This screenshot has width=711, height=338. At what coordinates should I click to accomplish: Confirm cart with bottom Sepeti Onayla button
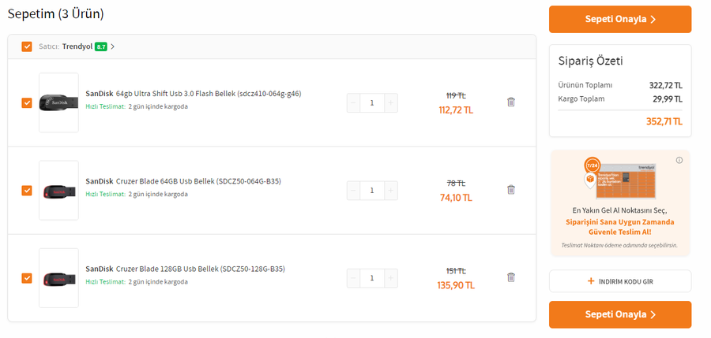[x=620, y=314]
